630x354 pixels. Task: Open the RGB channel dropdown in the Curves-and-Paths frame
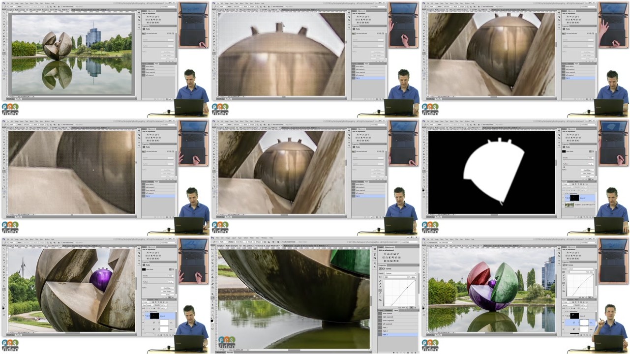(x=396, y=277)
